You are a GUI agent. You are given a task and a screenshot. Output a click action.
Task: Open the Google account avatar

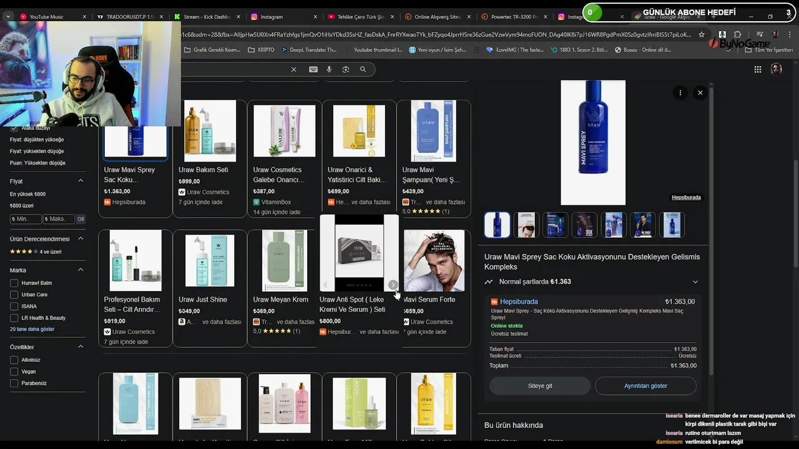click(776, 69)
